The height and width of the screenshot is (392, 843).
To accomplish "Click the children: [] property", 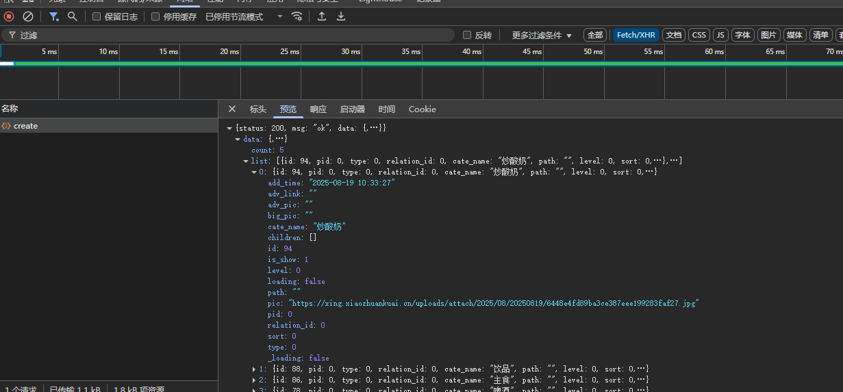I will (x=292, y=237).
